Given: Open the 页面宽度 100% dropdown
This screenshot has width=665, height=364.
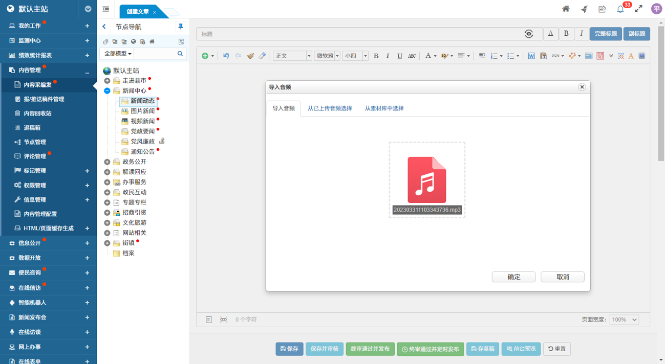Looking at the screenshot, I should pos(624,320).
